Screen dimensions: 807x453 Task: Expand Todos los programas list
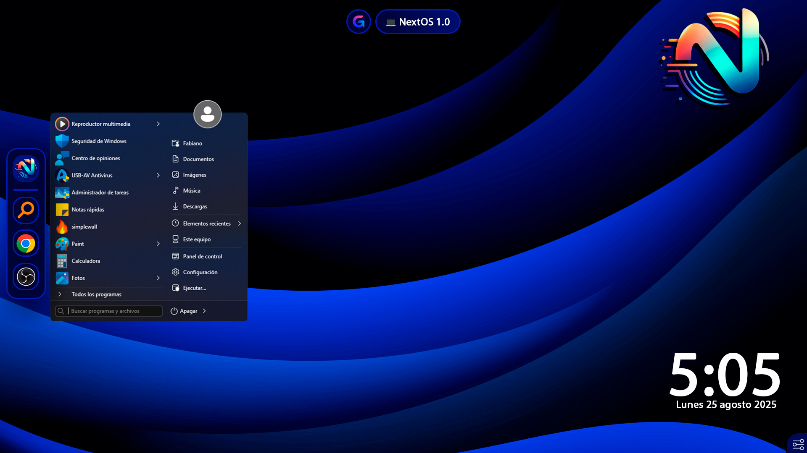(x=96, y=294)
